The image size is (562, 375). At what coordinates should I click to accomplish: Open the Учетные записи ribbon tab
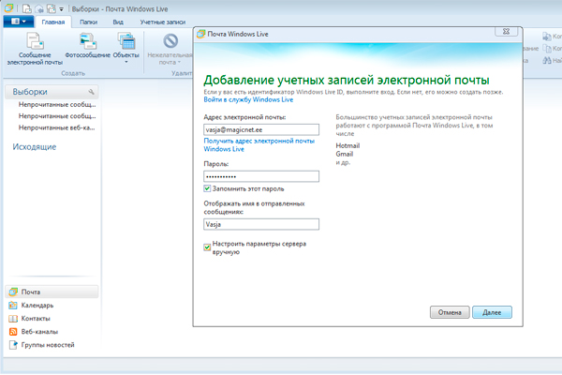point(163,22)
